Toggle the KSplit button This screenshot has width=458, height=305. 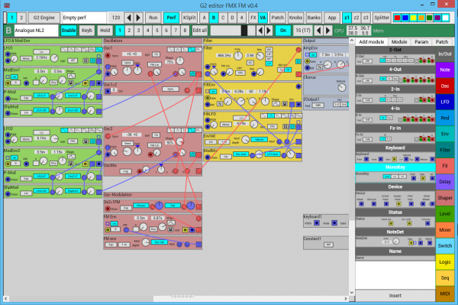[x=189, y=18]
